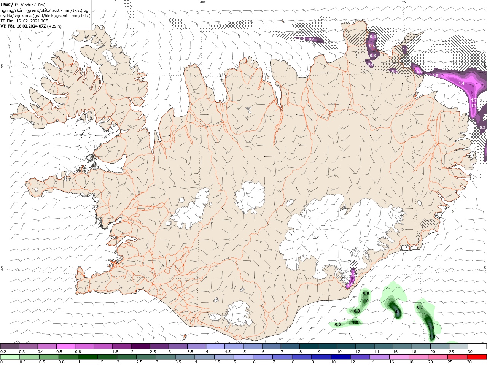The width and height of the screenshot is (487, 365).
Task: Select hot pink 20 swatch in rain scale
Action: pyautogui.click(x=438, y=357)
